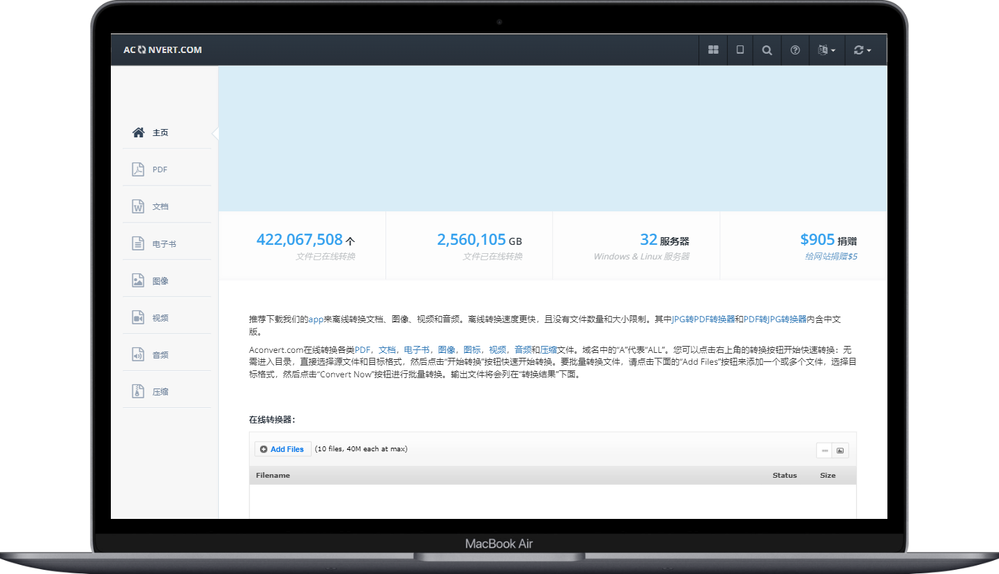Select the house icon beside 主页
This screenshot has height=574, width=999.
tap(138, 133)
